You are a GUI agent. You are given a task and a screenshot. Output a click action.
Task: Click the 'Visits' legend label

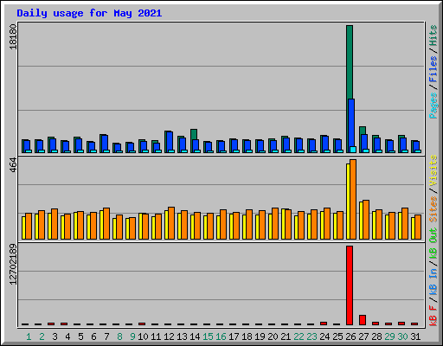[x=433, y=170]
